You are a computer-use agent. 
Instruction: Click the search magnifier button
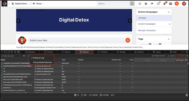tap(132, 4)
